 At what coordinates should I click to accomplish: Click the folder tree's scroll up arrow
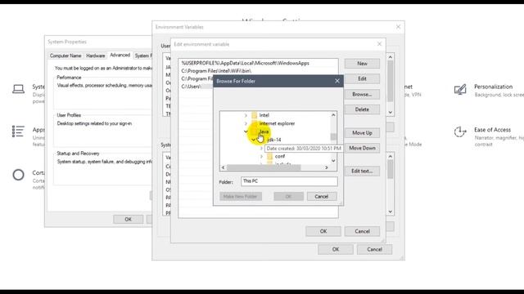coord(333,115)
